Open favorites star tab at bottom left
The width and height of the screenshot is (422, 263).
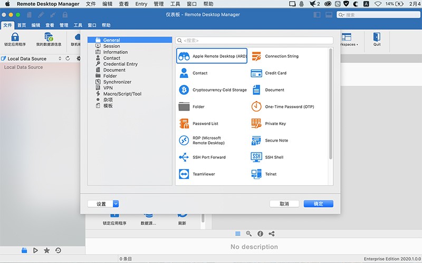pyautogui.click(x=46, y=250)
